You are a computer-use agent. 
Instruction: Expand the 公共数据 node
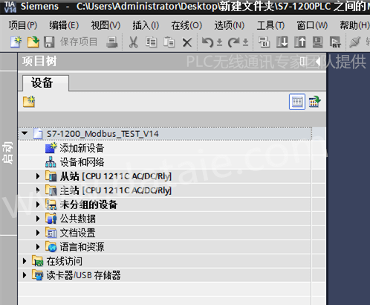coord(38,219)
